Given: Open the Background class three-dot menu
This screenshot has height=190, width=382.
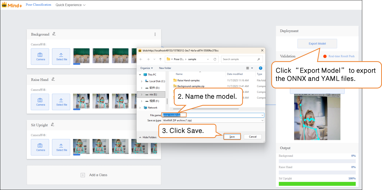Looking at the screenshot, I should pyautogui.click(x=155, y=34).
